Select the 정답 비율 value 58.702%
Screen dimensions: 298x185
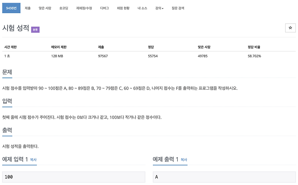coord(254,56)
